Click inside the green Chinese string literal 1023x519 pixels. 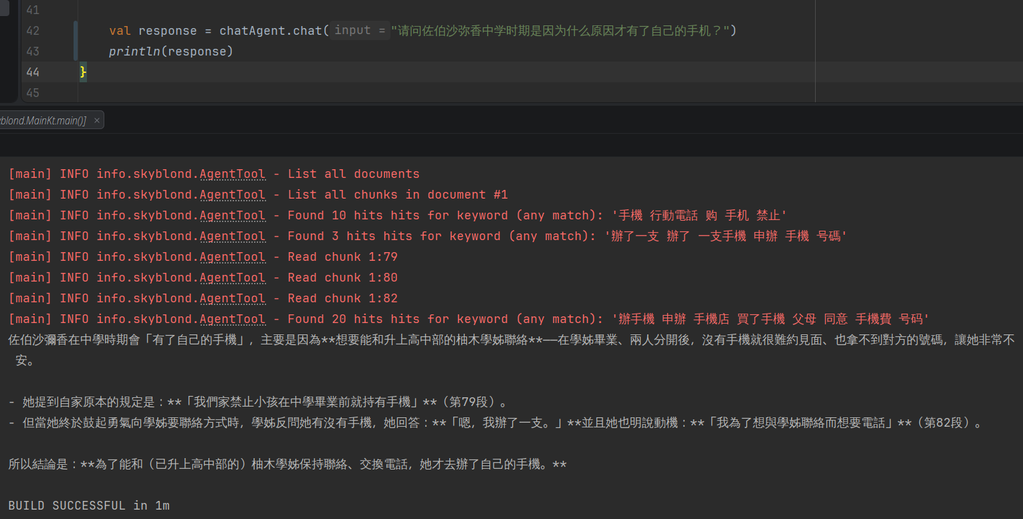[562, 31]
